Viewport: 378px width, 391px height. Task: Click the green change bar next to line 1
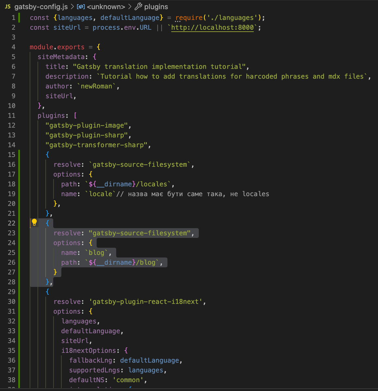[x=20, y=17]
